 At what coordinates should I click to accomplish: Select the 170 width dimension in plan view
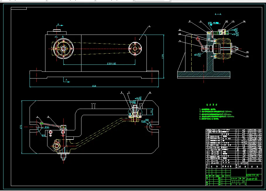point(21,127)
